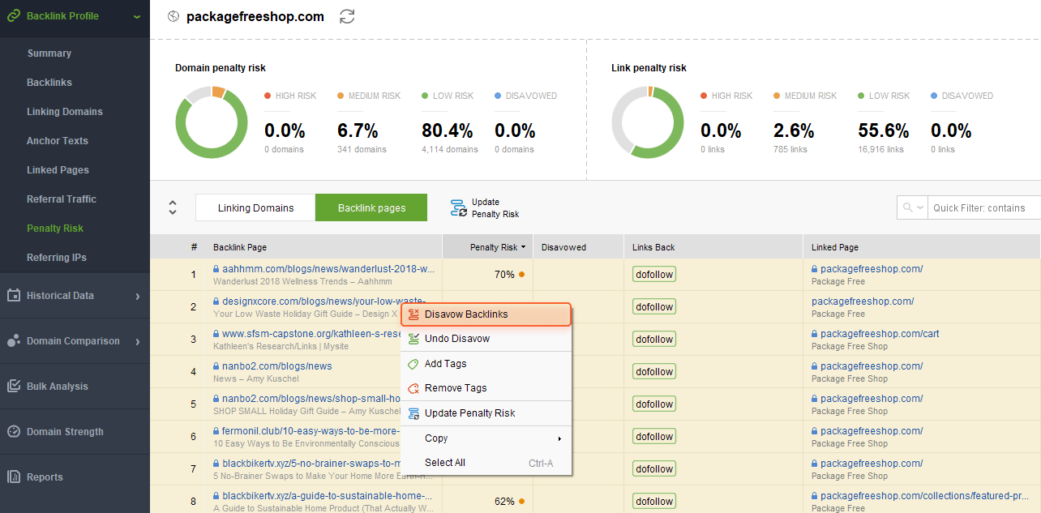Viewport: 1041px width, 513px height.
Task: Click the Update Penalty Risk toolbar icon
Action: [459, 208]
